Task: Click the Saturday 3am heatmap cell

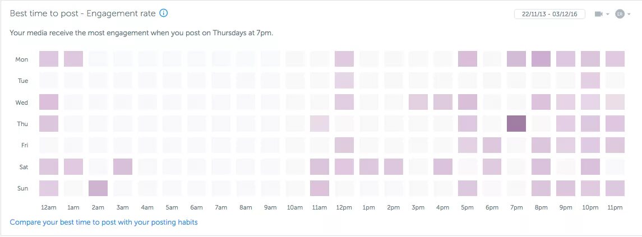Action: (123, 167)
